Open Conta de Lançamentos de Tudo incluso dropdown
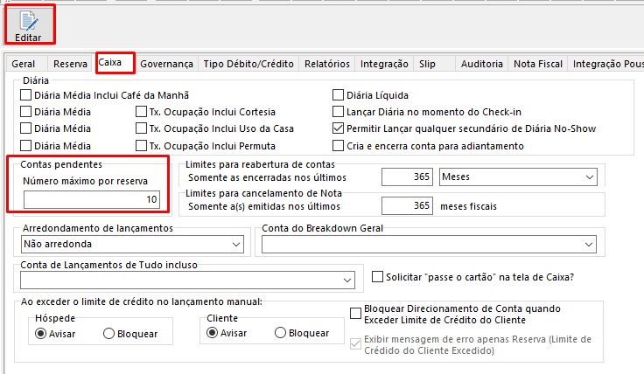This screenshot has height=374, width=644. pyautogui.click(x=187, y=280)
